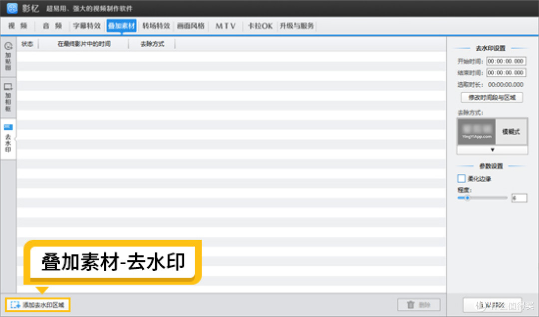539x317 pixels.
Task: Click the confirm button in the bottom-right panel
Action: click(492, 305)
